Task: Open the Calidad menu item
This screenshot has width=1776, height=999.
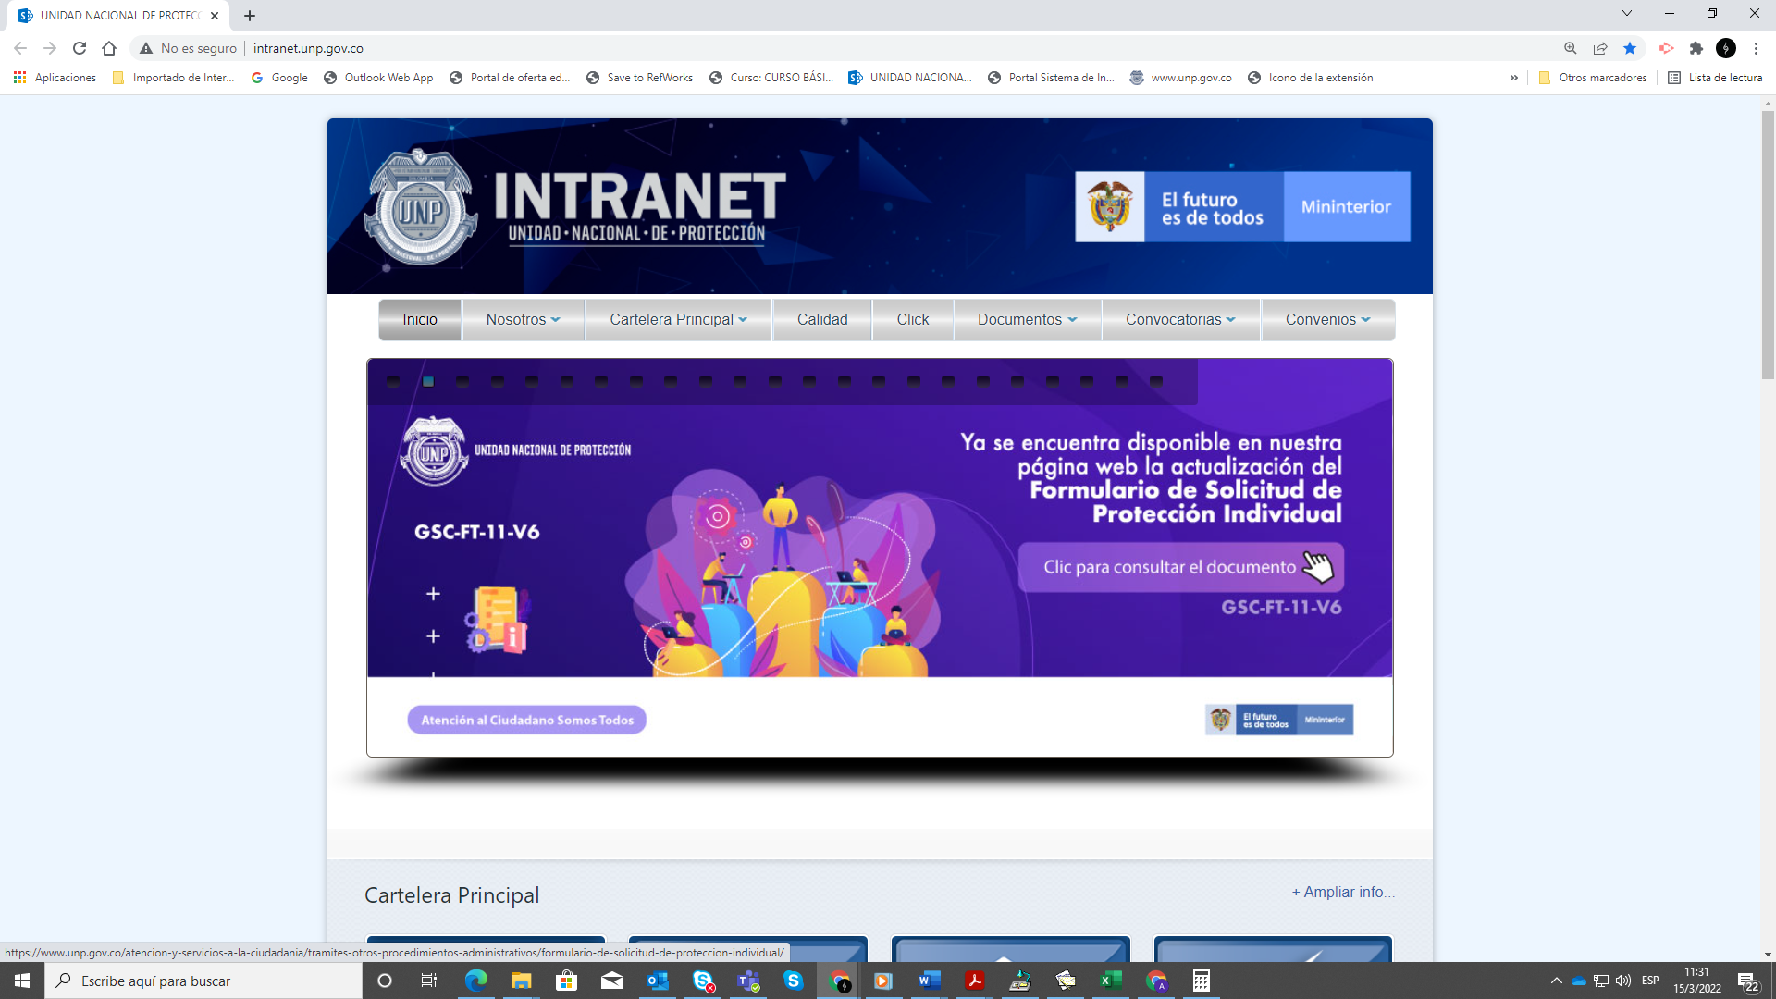Action: point(822,319)
